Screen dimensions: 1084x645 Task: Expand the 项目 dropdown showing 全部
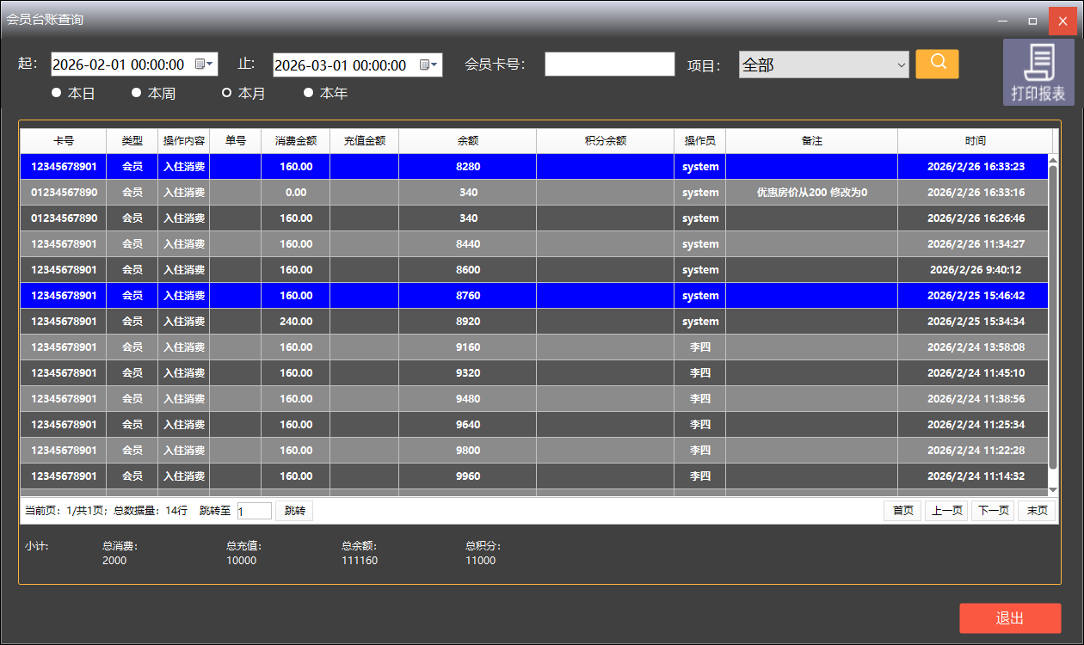(x=901, y=65)
